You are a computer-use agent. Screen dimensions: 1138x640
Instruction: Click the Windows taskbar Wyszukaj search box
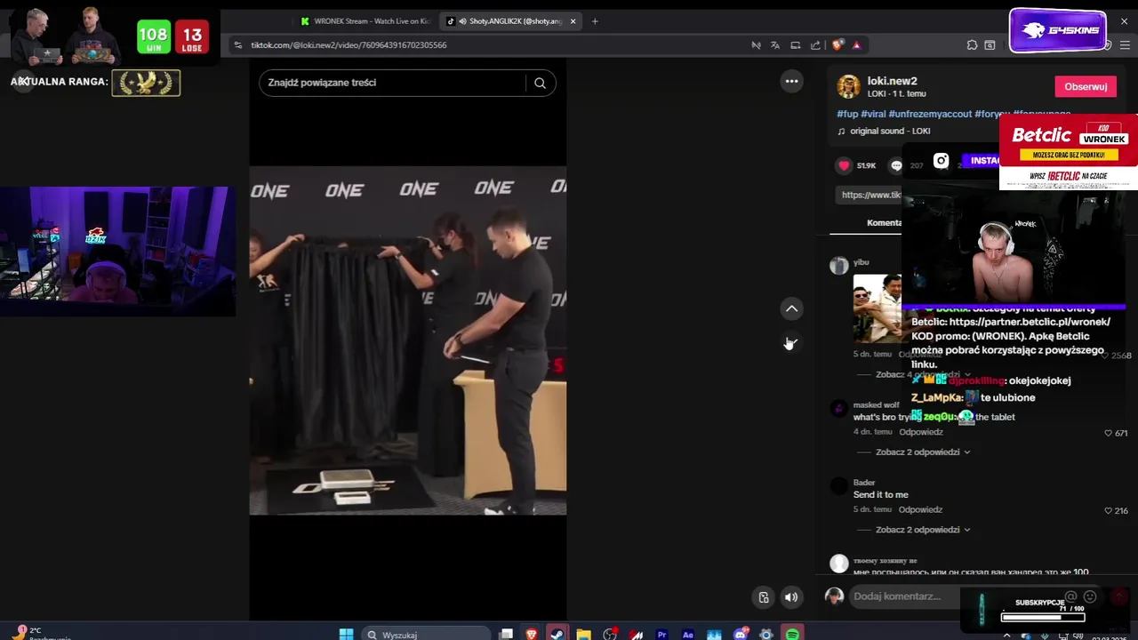tap(427, 635)
